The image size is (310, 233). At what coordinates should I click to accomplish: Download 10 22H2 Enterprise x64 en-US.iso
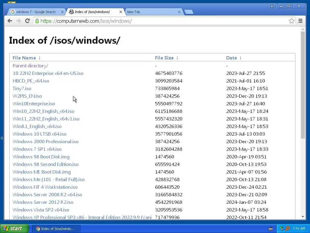(48, 73)
